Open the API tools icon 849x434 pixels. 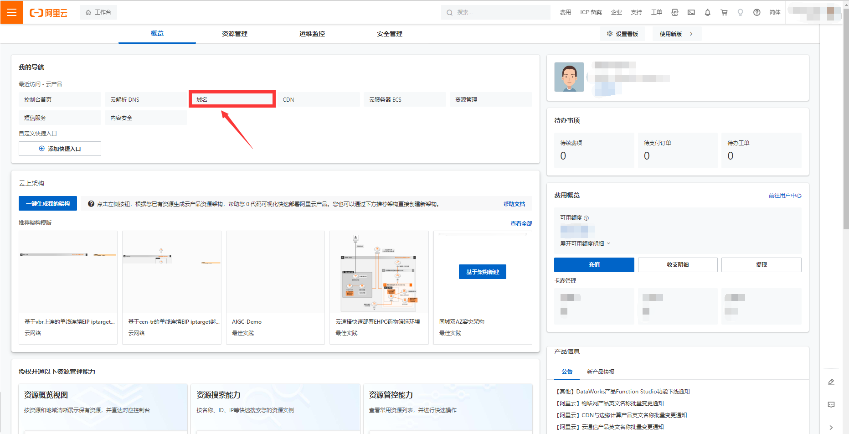(674, 12)
